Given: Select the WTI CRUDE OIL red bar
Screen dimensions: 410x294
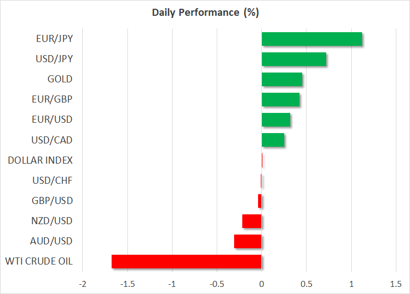Looking at the screenshot, I should [x=187, y=262].
